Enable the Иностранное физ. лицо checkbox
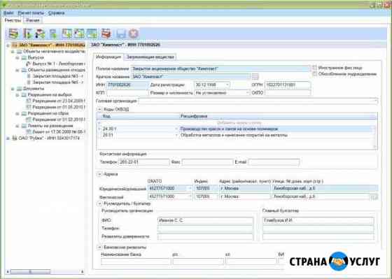Screen dimensions: 392x279 point(315,67)
